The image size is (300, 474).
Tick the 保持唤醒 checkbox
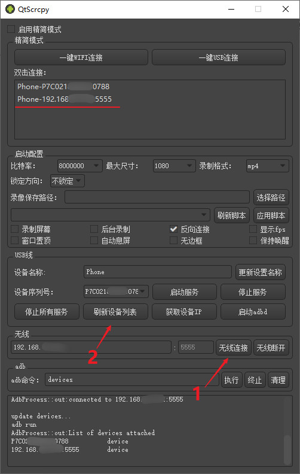coord(253,241)
